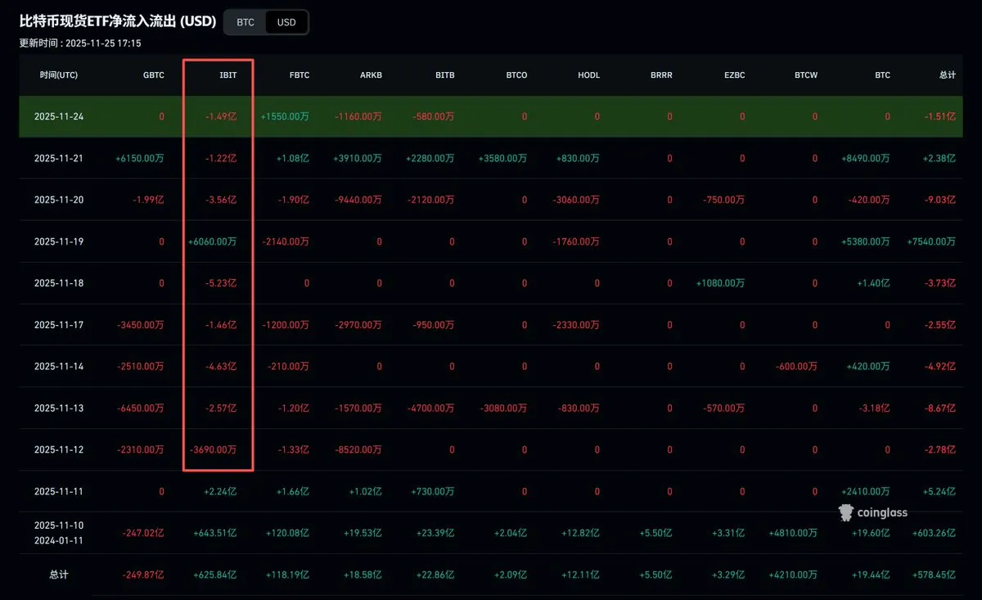Image resolution: width=982 pixels, height=600 pixels.
Task: Click IBIT value -5.23亿 on 2025-11-18
Action: 221,283
